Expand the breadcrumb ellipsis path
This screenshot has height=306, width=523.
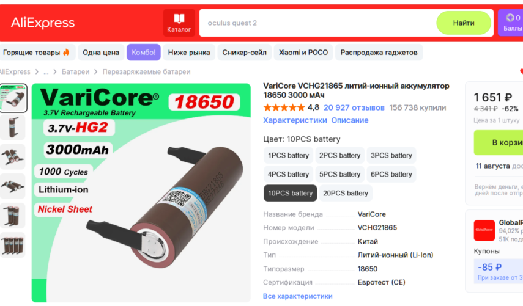click(46, 72)
